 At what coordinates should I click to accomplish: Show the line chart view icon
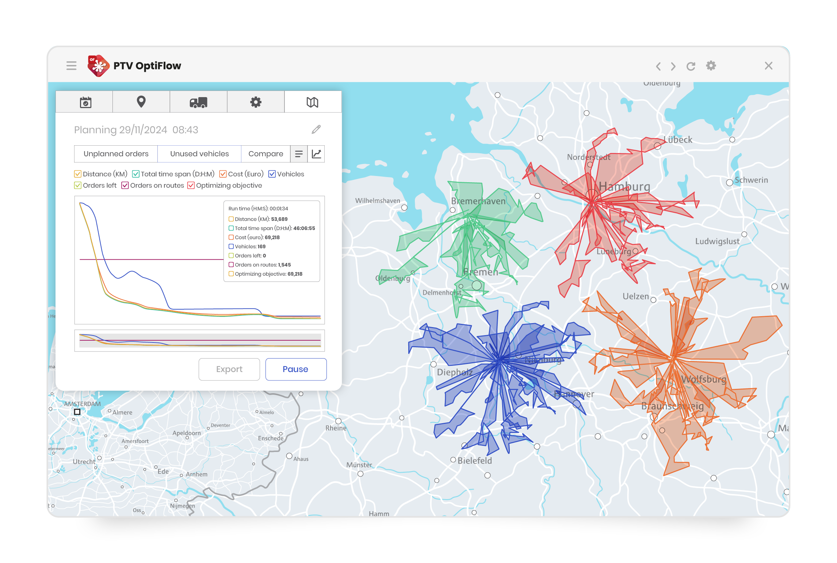point(316,154)
